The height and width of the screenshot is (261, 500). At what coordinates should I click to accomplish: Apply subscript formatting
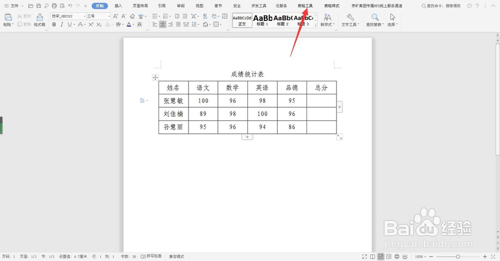click(99, 24)
